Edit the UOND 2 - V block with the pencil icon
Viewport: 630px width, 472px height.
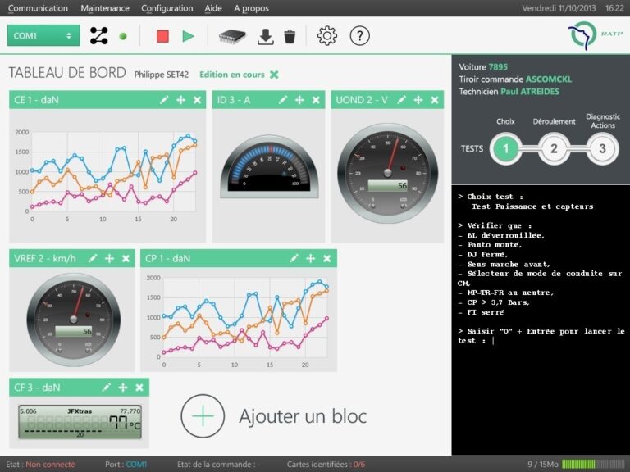(401, 100)
